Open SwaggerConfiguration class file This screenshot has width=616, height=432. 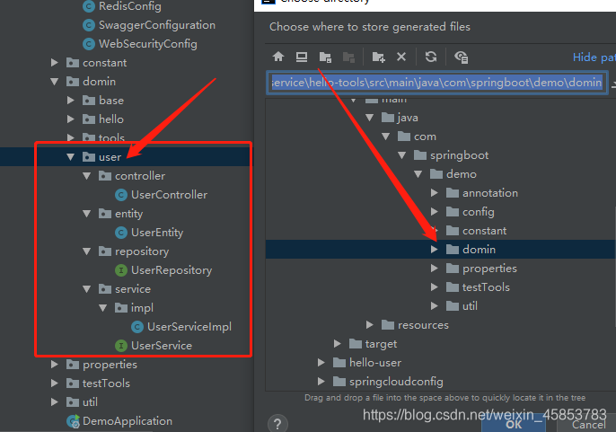[x=157, y=25]
